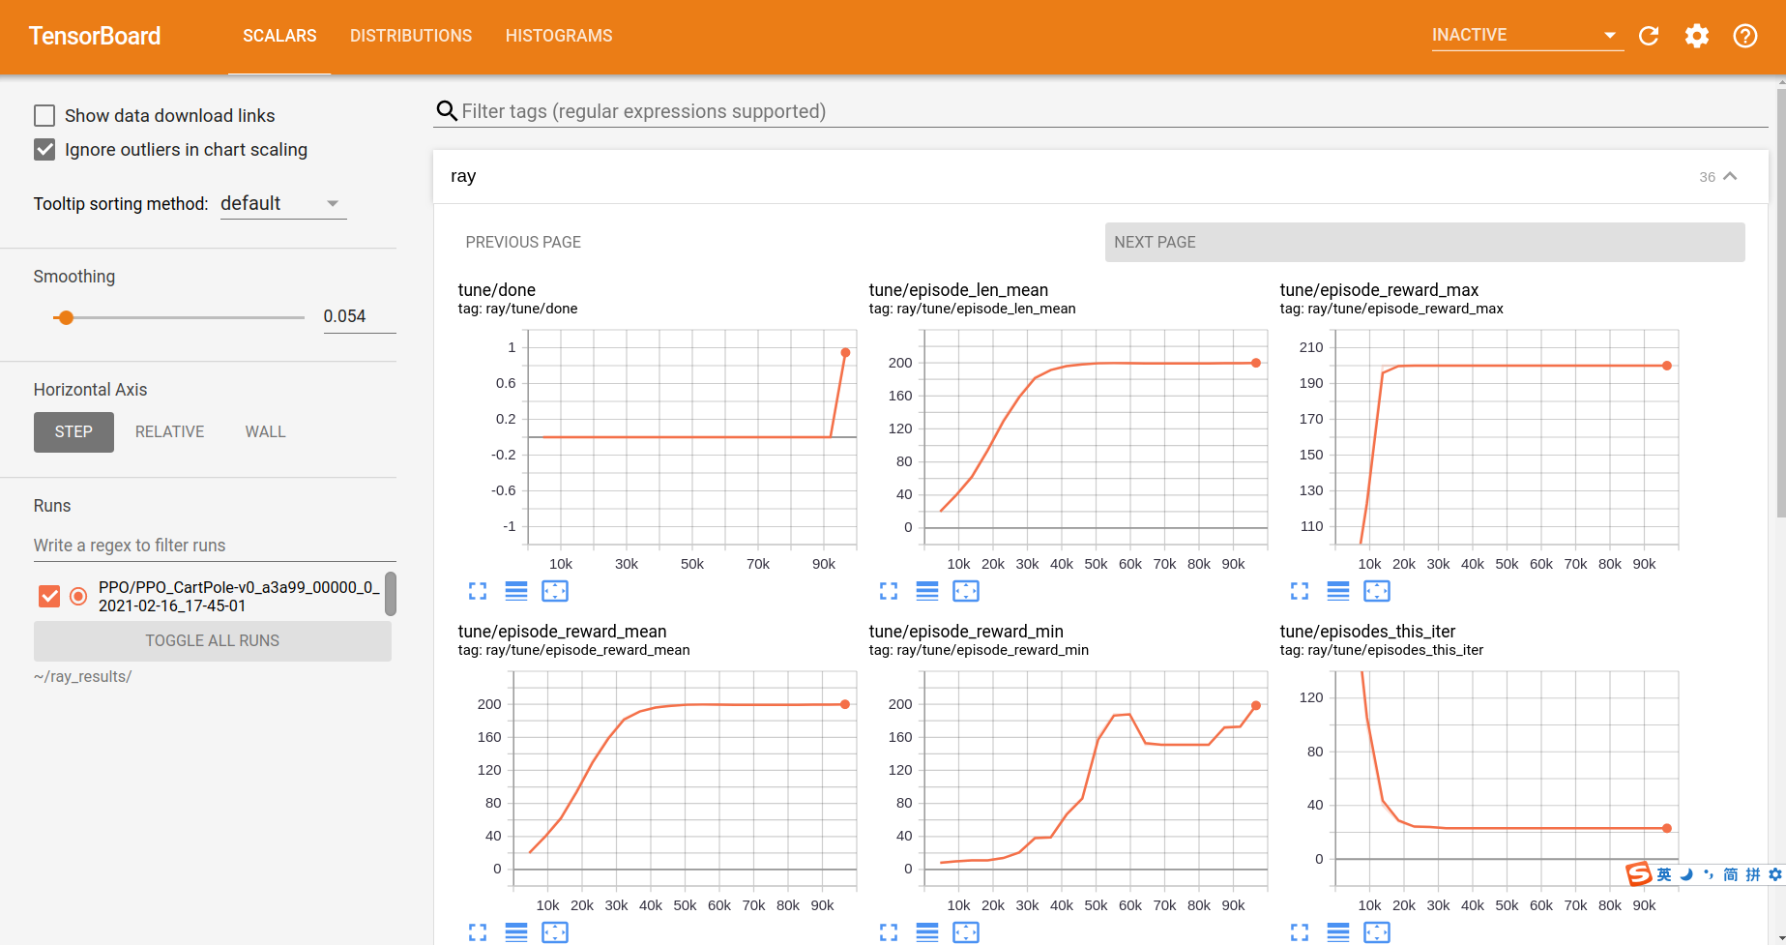Collapse the ray section chevron
1786x945 pixels.
coord(1731,176)
